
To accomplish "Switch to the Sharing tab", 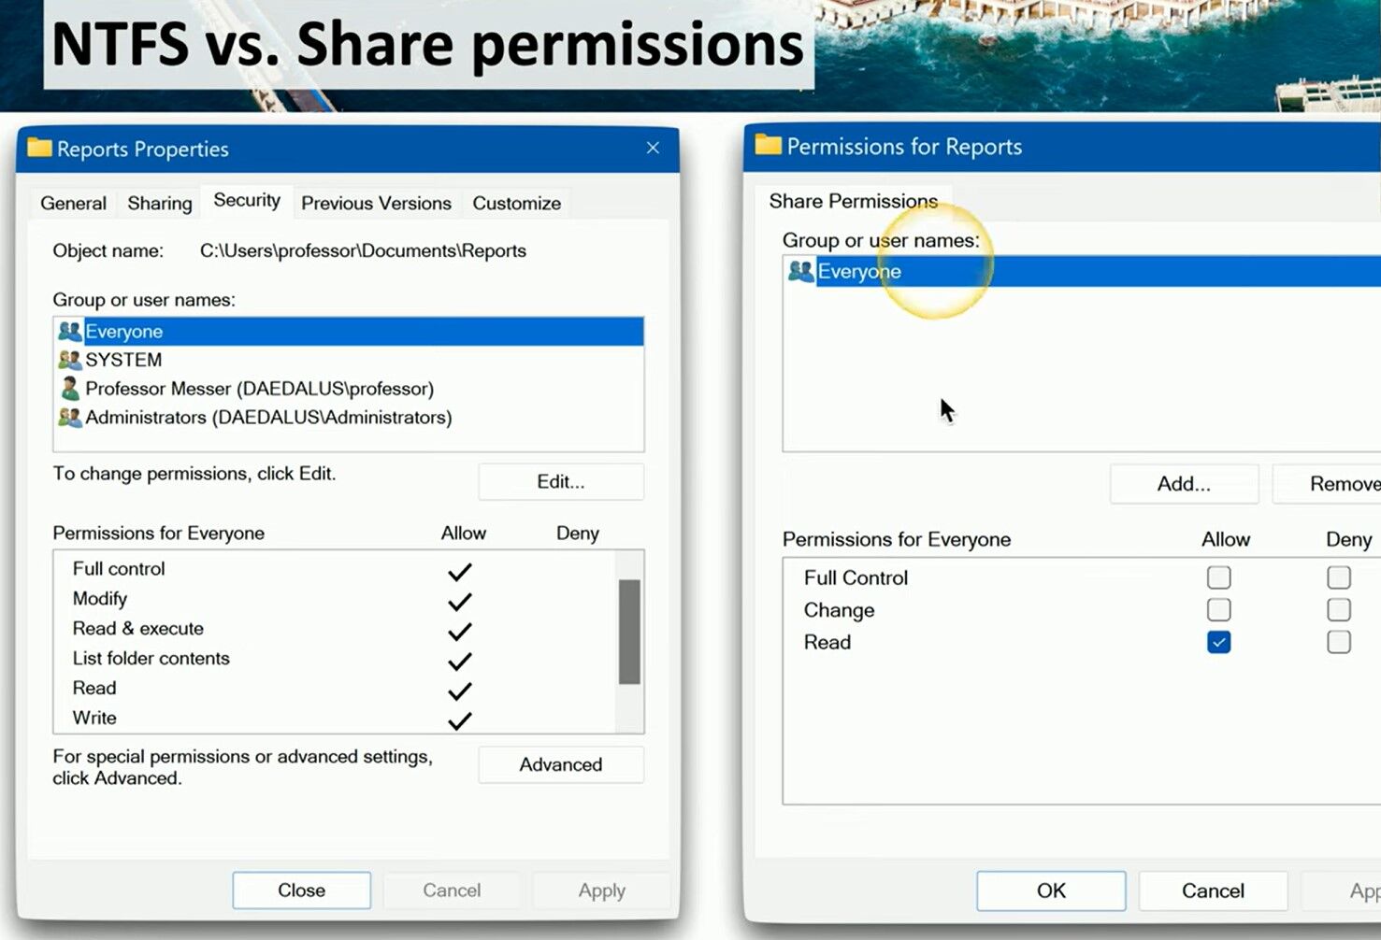I will coord(160,204).
